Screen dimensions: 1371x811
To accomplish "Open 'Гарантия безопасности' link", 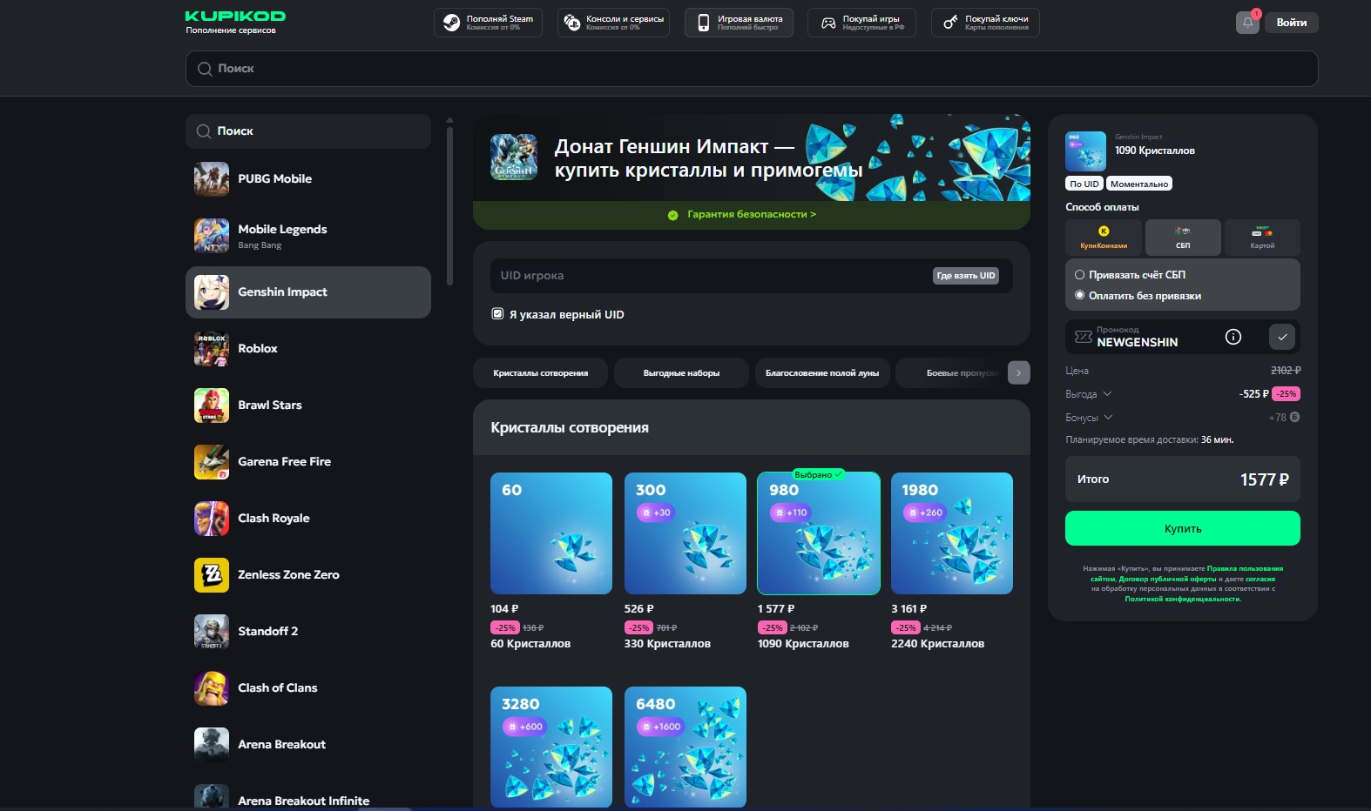I will [751, 214].
